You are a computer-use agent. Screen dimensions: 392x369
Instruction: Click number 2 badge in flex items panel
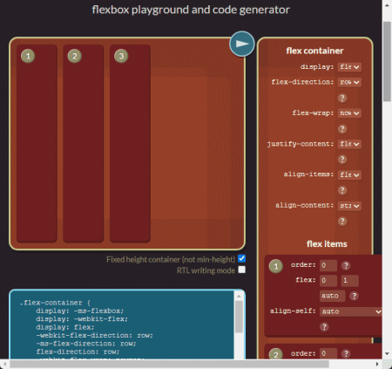[x=276, y=354]
